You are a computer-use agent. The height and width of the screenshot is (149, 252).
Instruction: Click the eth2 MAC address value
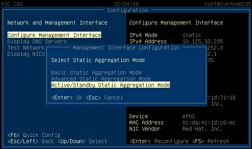[x=209, y=122]
